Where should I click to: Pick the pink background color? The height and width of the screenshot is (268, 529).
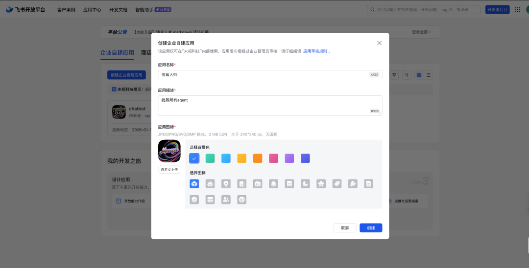tap(274, 158)
